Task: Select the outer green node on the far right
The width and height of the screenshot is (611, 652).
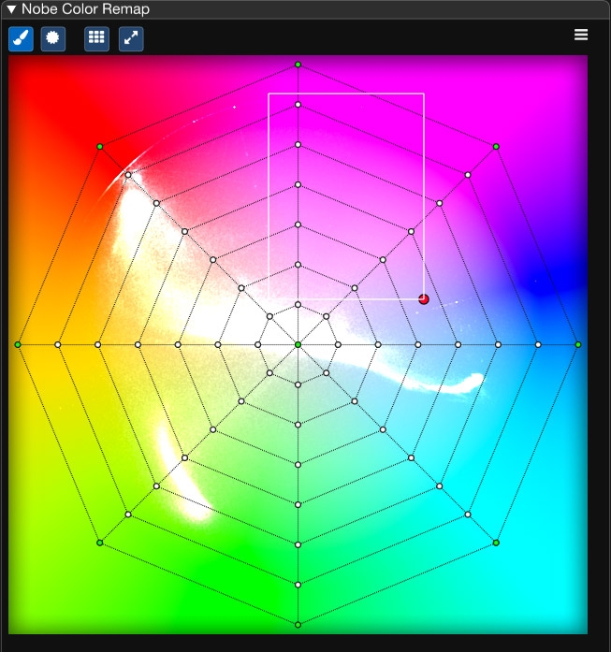Action: (578, 345)
